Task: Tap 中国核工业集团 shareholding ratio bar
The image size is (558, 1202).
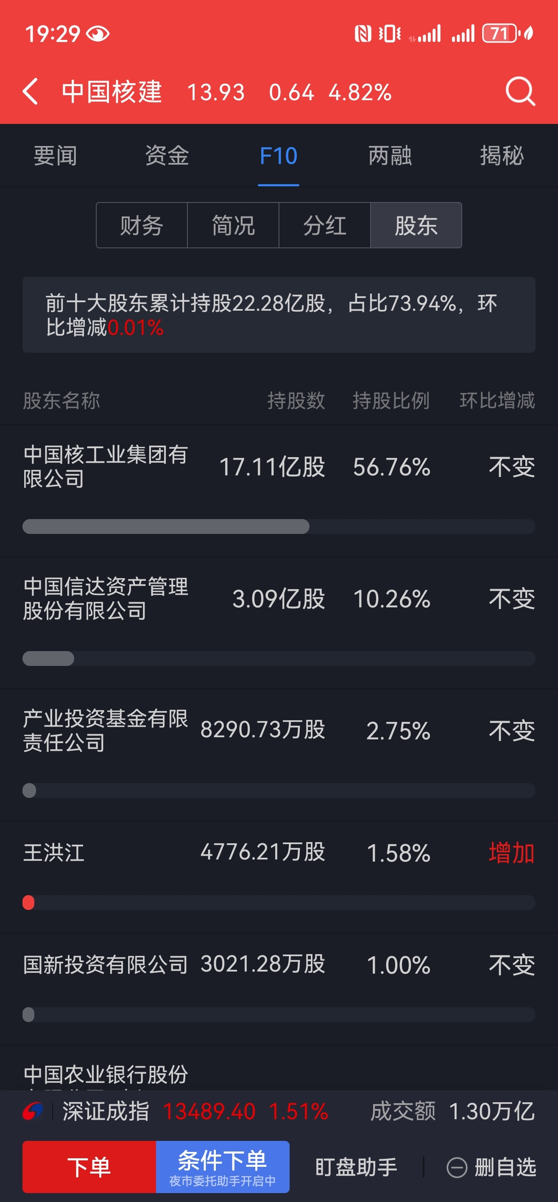Action: click(279, 526)
